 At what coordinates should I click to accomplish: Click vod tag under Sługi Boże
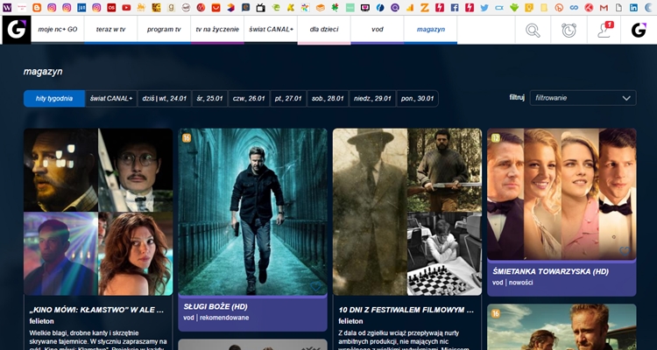pos(188,318)
